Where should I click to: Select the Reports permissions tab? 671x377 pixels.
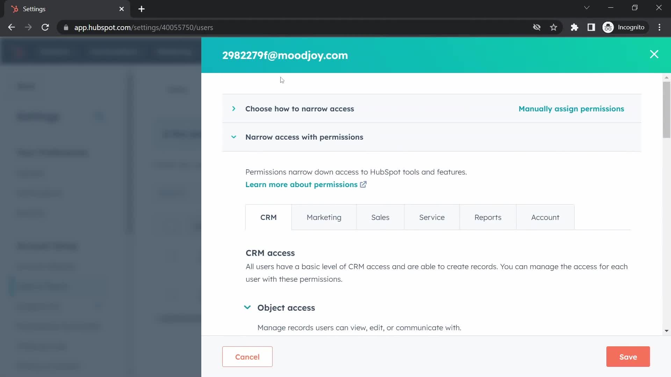(488, 217)
